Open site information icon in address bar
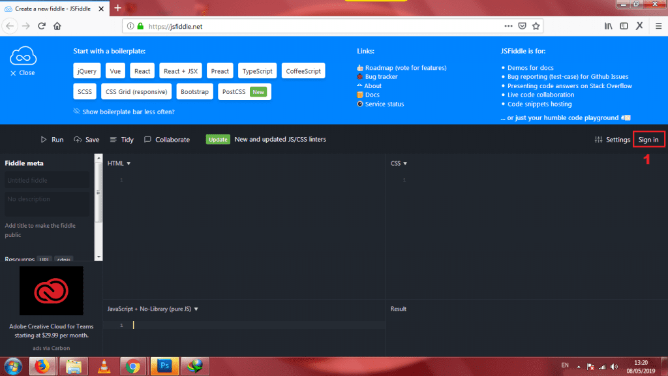 point(130,26)
